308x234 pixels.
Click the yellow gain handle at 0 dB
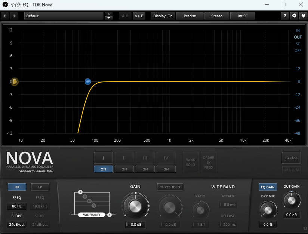click(x=15, y=81)
